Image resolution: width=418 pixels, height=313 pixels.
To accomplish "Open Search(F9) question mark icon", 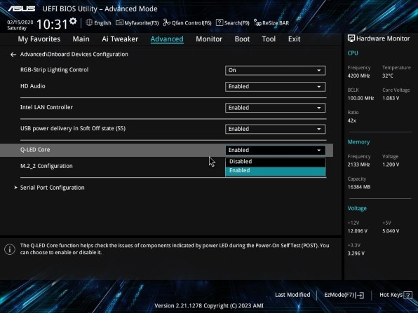I will point(220,22).
